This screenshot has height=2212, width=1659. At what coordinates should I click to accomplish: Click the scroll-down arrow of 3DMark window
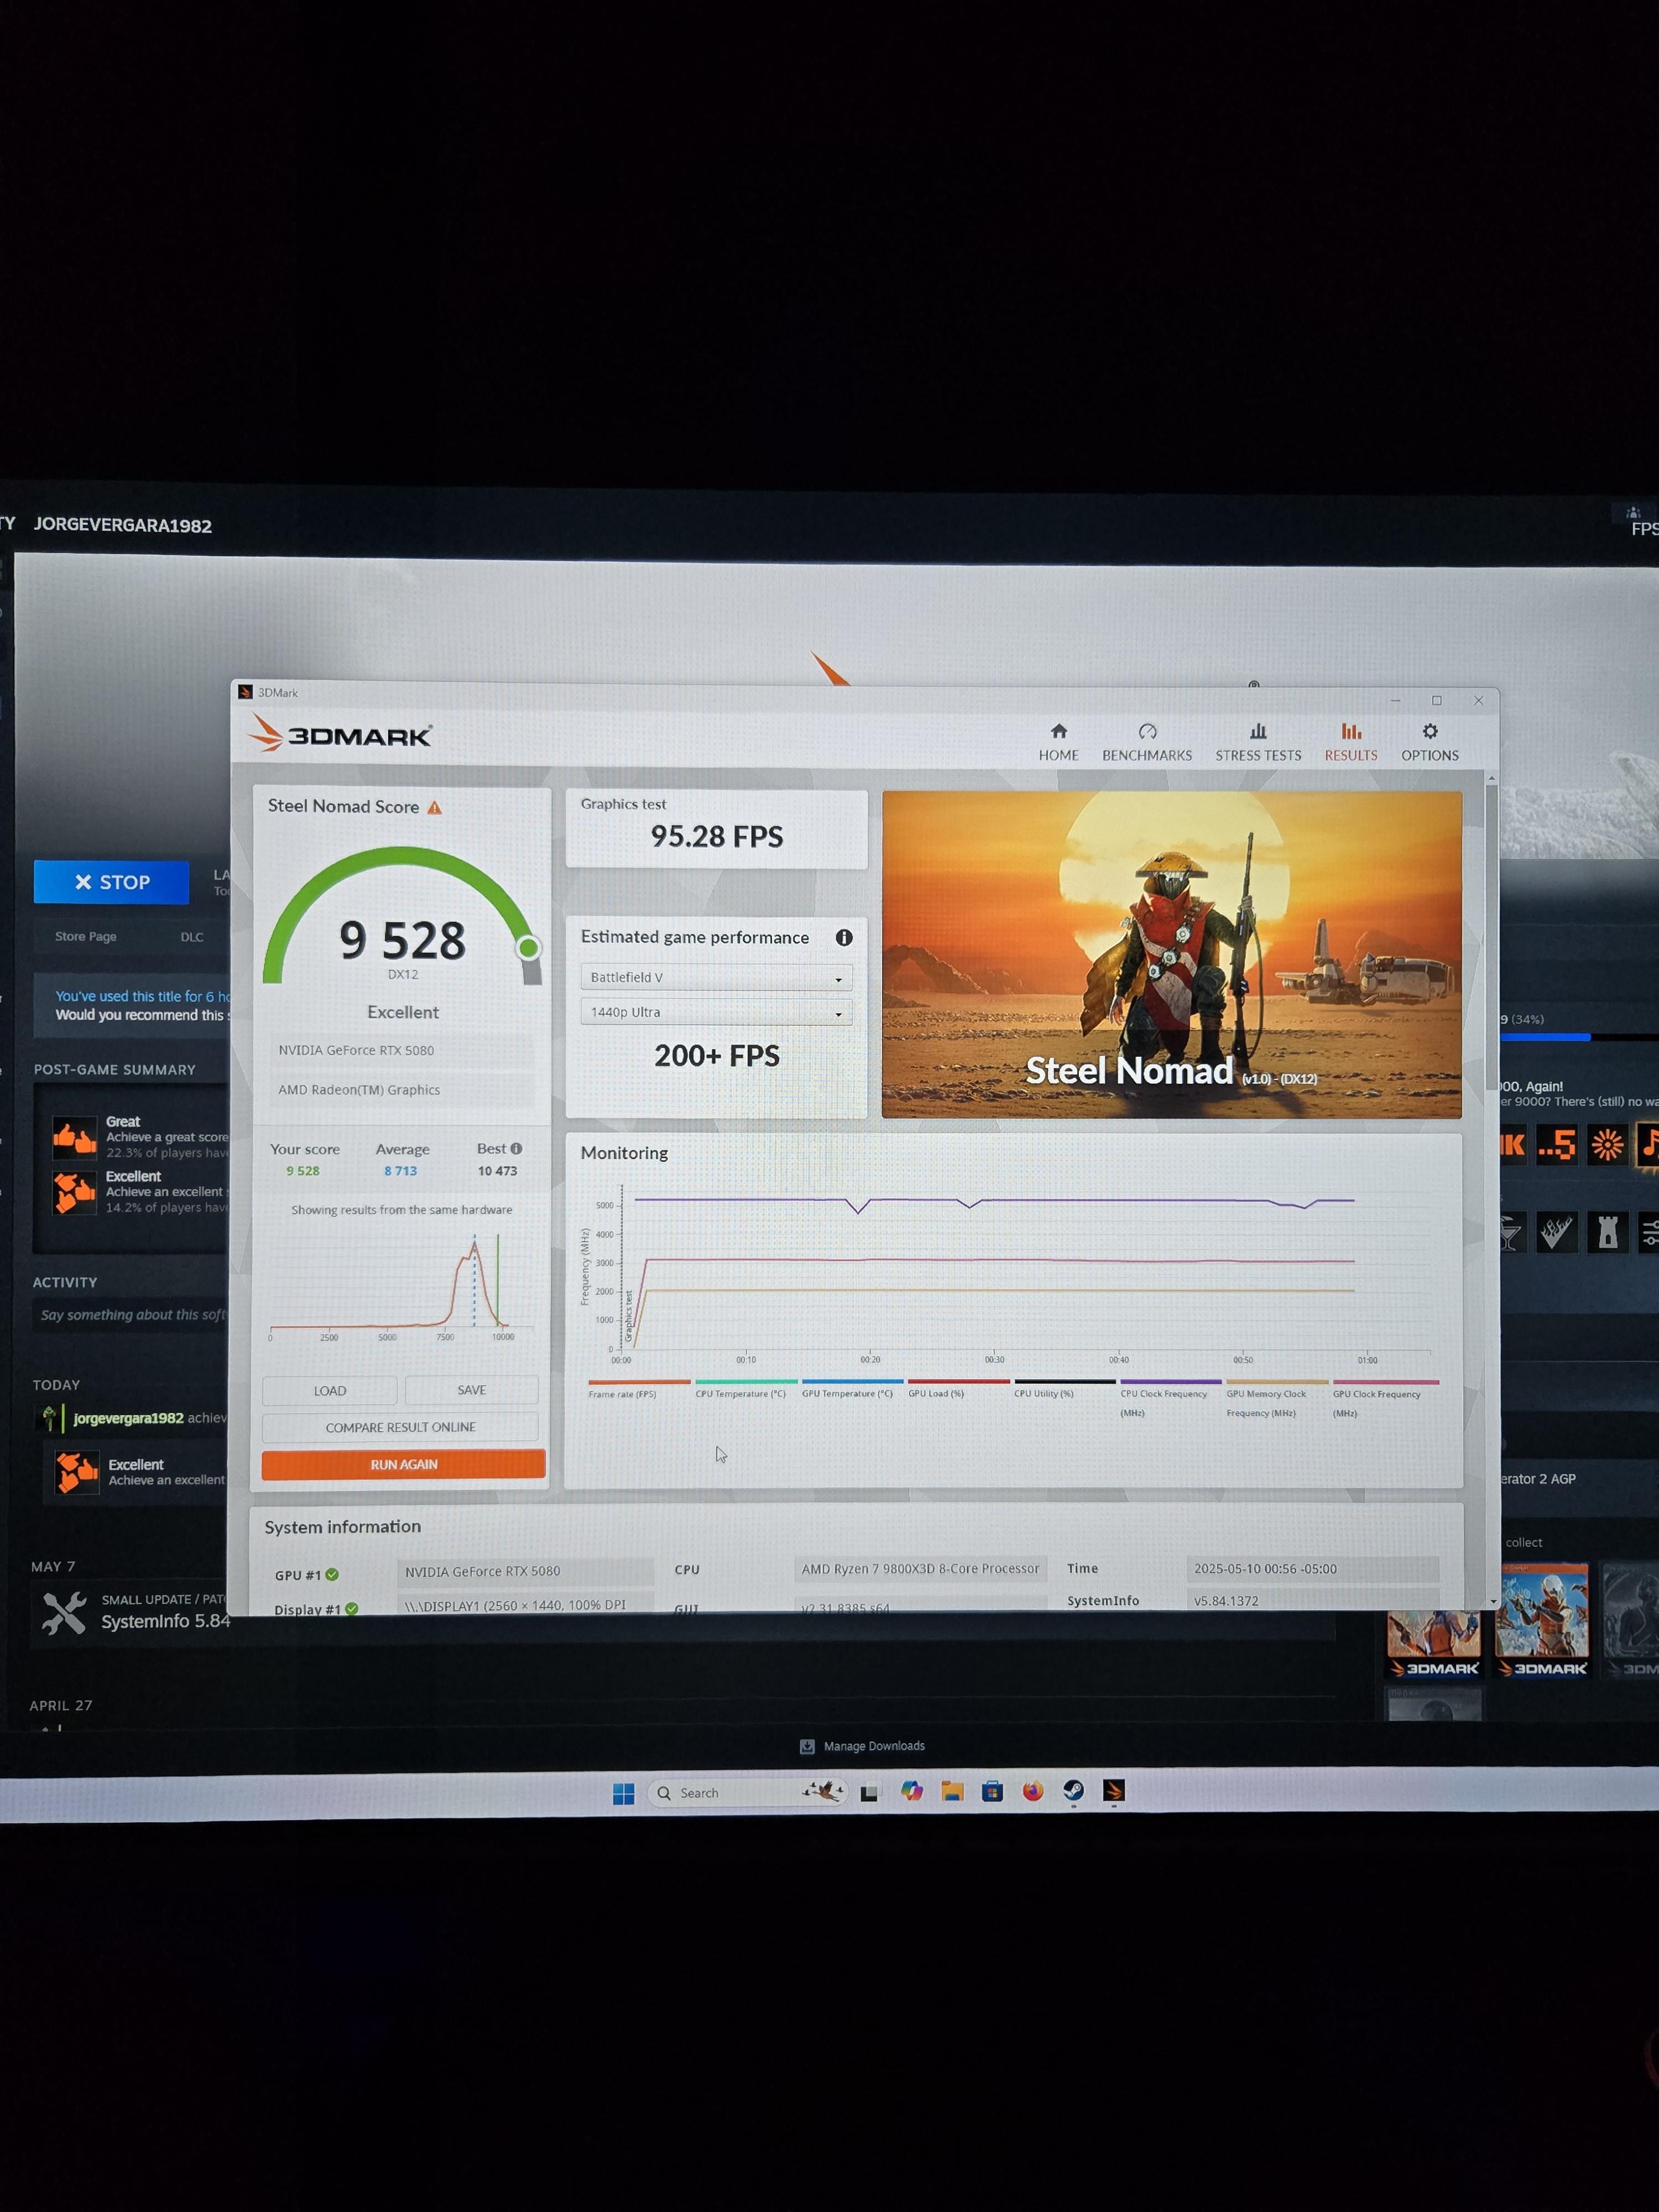[x=1492, y=1601]
